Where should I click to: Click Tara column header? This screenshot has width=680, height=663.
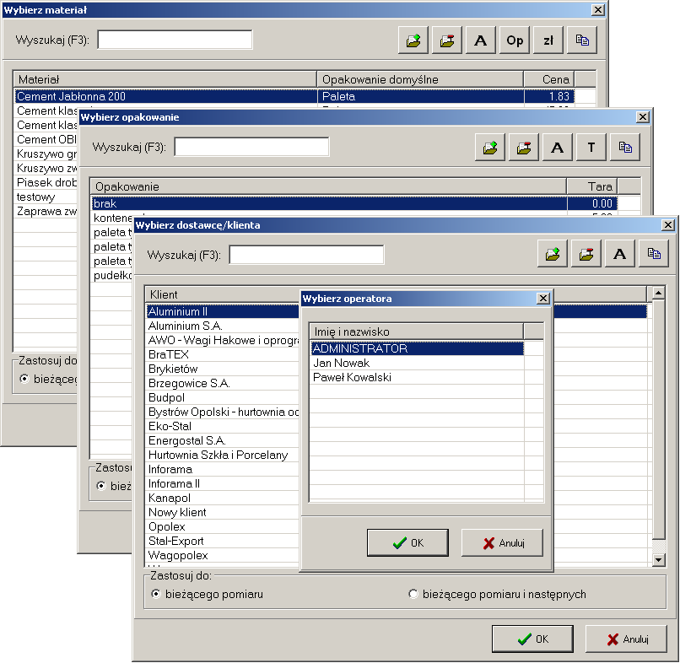click(x=592, y=186)
